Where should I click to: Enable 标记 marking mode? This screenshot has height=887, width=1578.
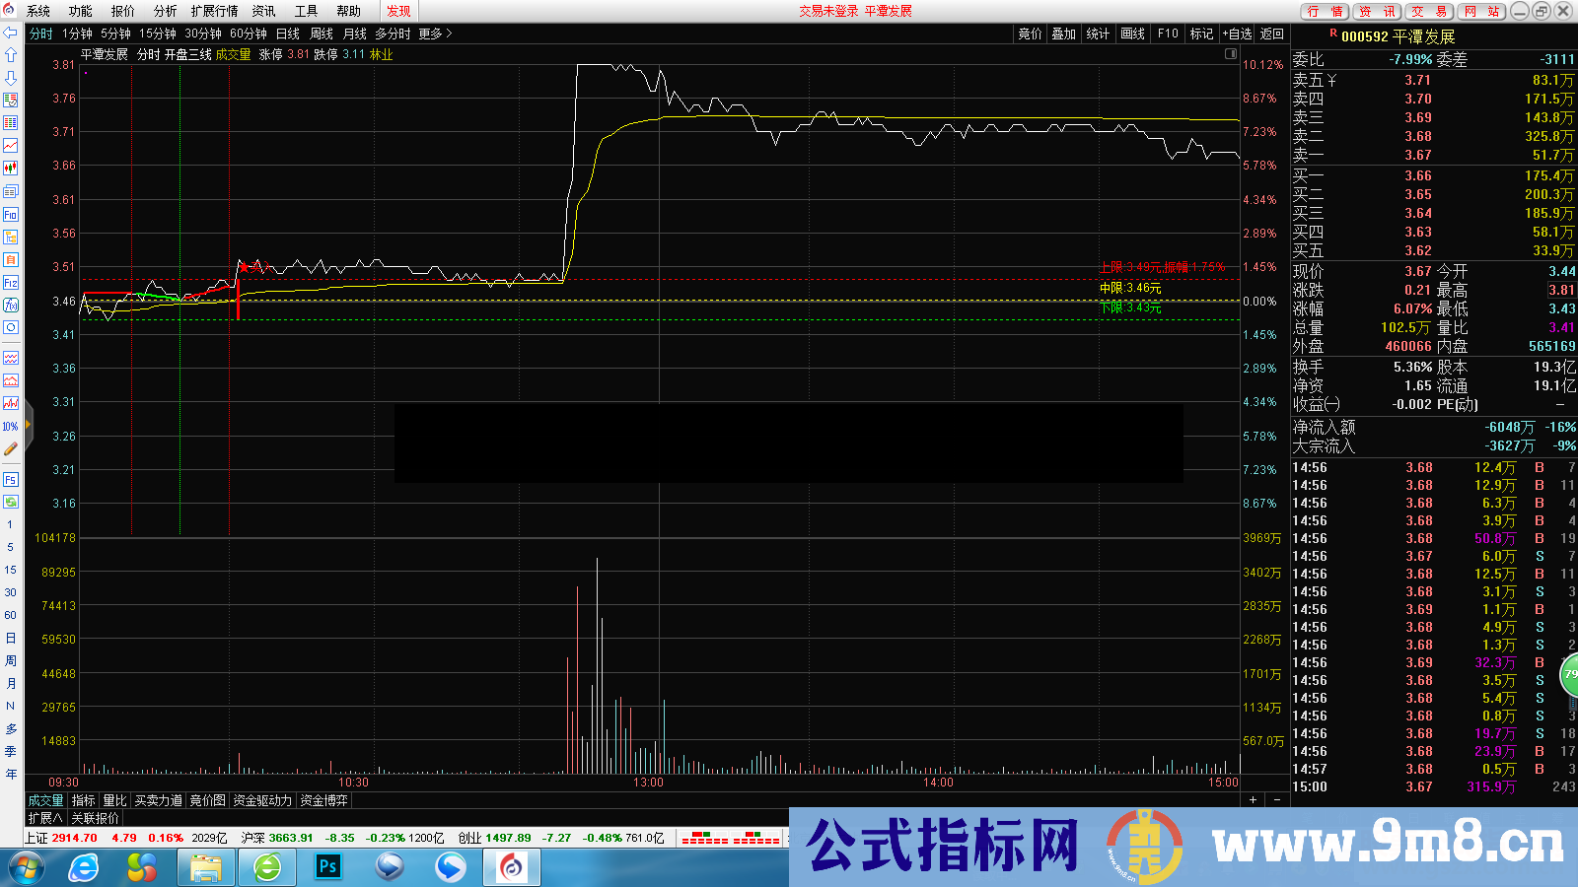click(1201, 33)
